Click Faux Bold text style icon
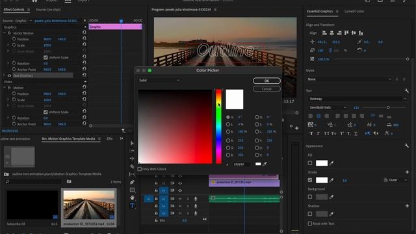 point(311,133)
